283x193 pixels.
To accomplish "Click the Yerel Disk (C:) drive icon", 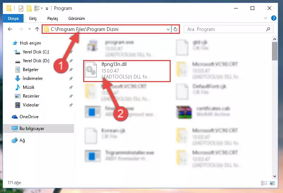I will coord(17,52).
